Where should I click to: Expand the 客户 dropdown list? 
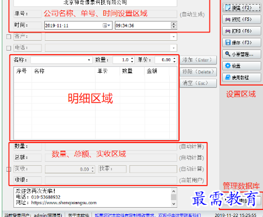pos(174,37)
